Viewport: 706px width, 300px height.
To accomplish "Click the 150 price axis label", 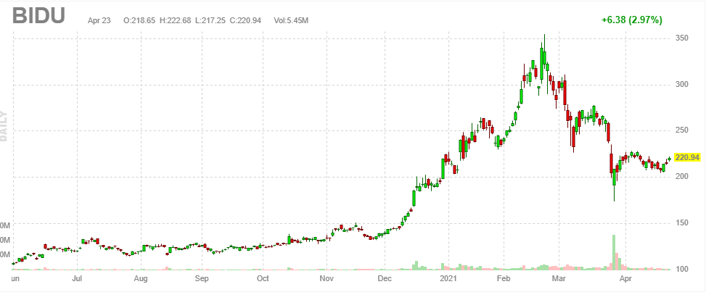I will point(681,223).
